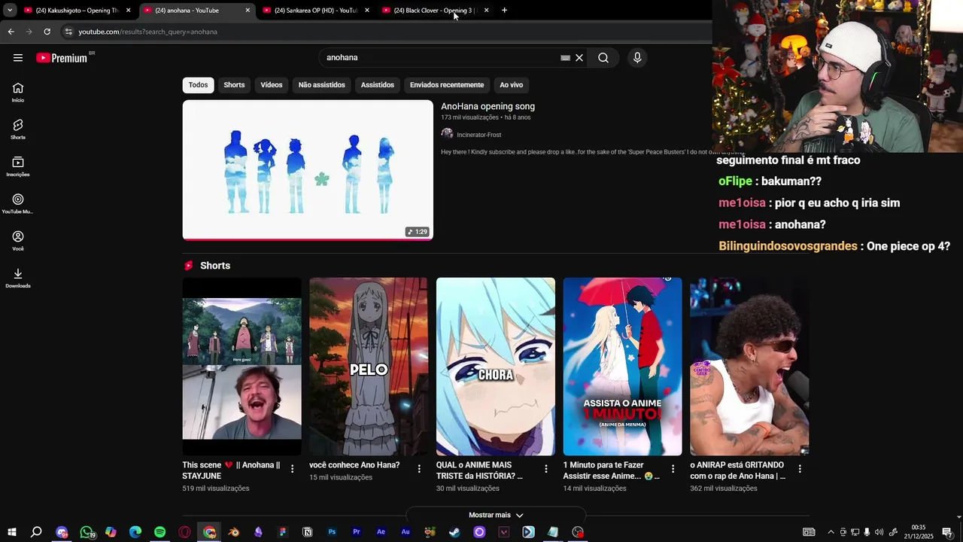Select the Todos filter chip
Viewport: 963px width, 542px height.
pos(198,85)
